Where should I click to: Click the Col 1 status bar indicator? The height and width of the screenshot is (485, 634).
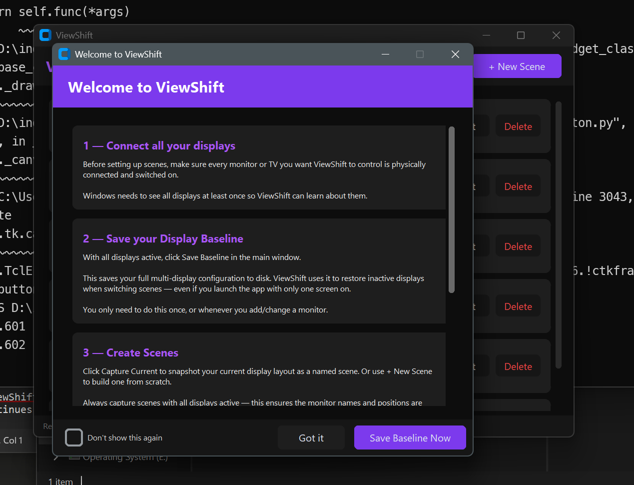13,440
